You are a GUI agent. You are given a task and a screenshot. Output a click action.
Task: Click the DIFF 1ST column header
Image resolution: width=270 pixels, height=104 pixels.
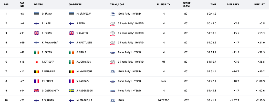click(259, 5)
